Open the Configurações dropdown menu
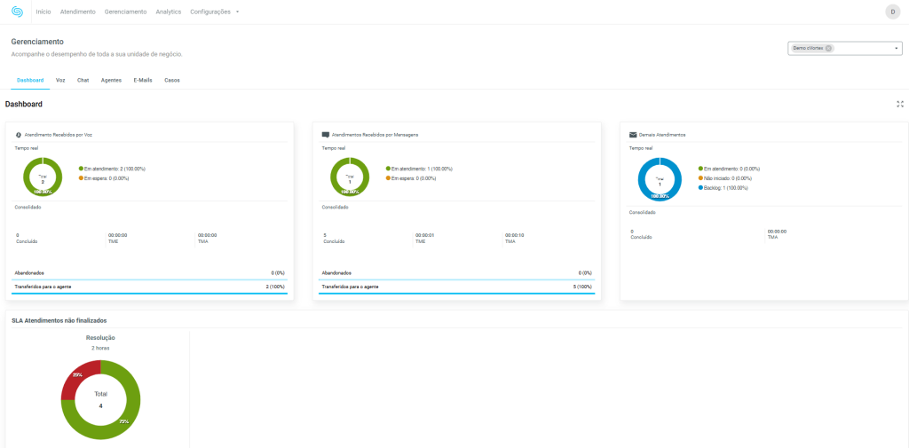Screen dimensions: 909x448 [x=214, y=12]
